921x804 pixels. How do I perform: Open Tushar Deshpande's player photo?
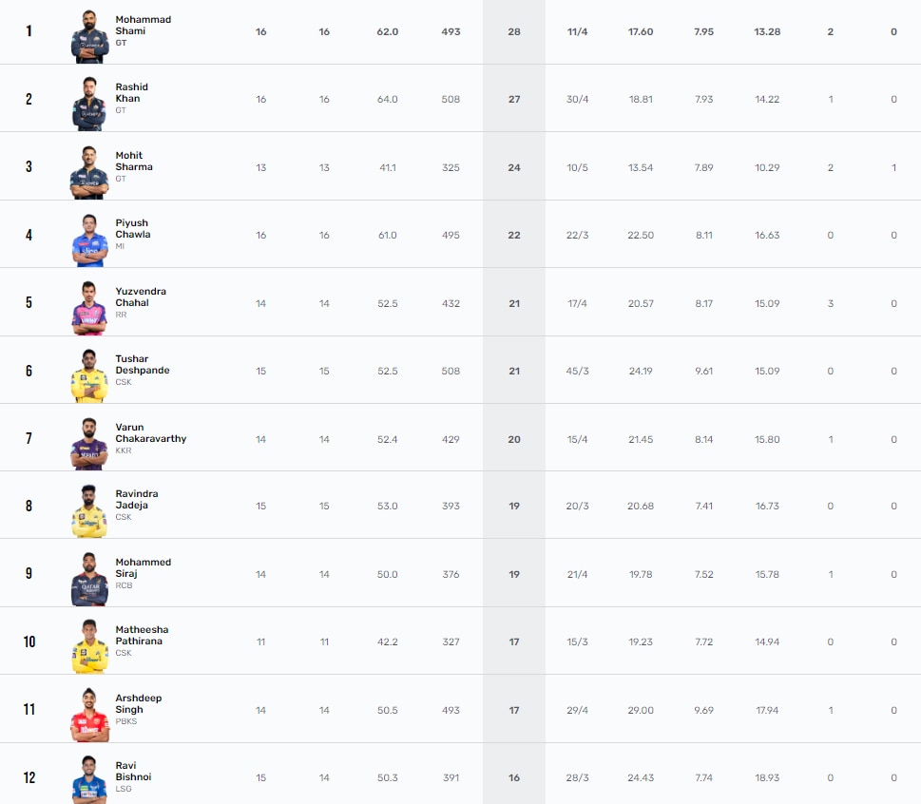88,371
